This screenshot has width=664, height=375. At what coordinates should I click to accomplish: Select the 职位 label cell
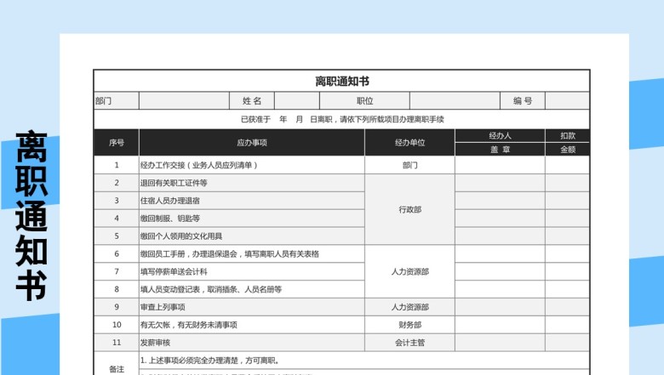[x=364, y=100]
